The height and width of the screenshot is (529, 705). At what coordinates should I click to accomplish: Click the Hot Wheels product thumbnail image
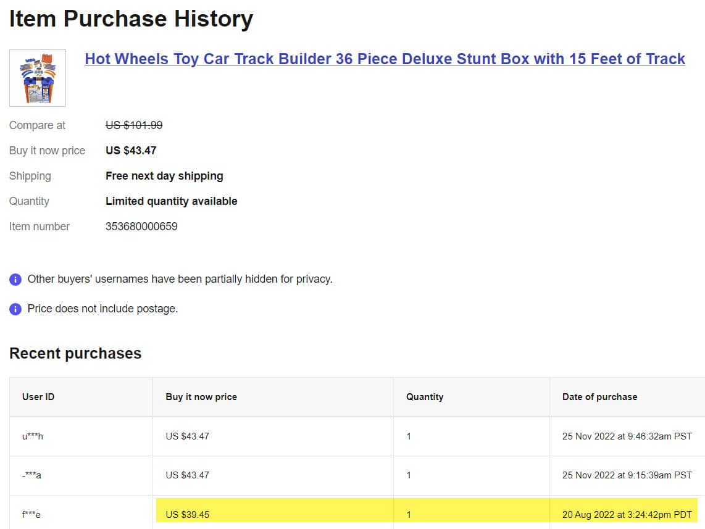pyautogui.click(x=38, y=78)
